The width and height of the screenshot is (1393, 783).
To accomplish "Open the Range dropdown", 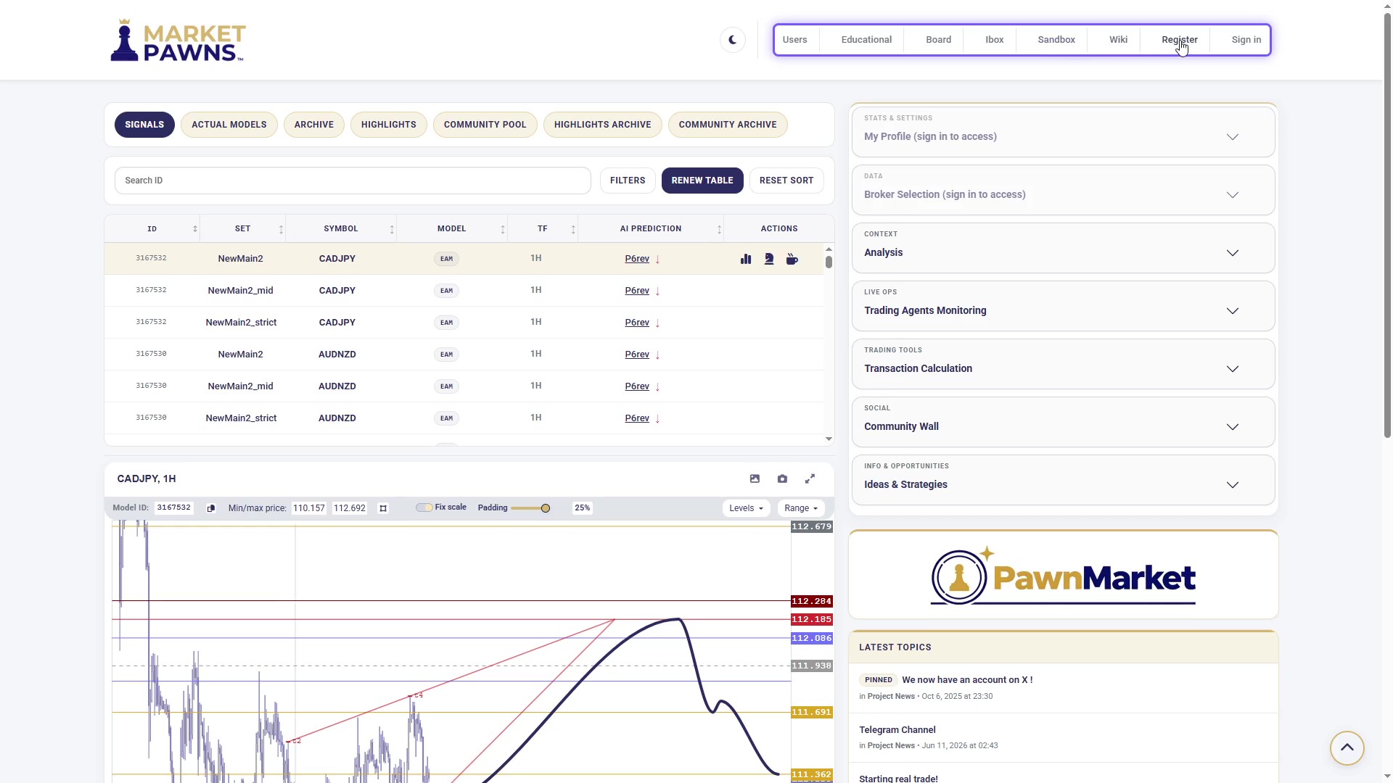I will tap(801, 508).
